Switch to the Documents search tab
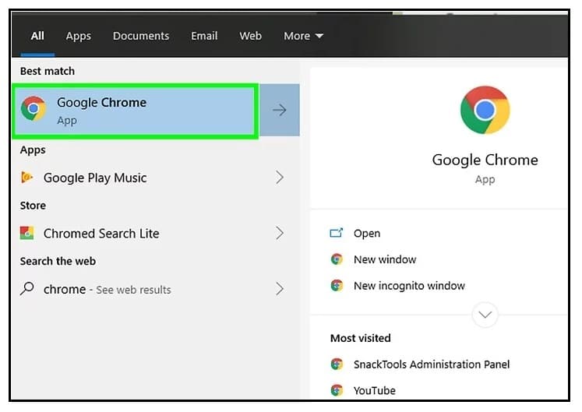Screen dimensions: 582x412 [x=141, y=36]
